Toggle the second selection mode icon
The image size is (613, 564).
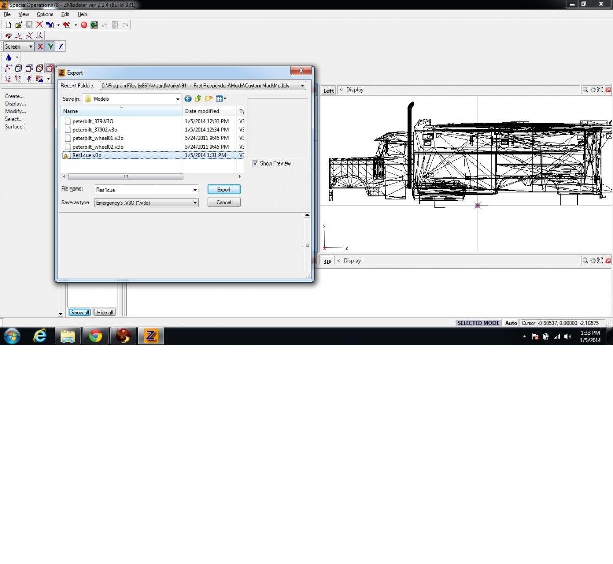(x=18, y=79)
